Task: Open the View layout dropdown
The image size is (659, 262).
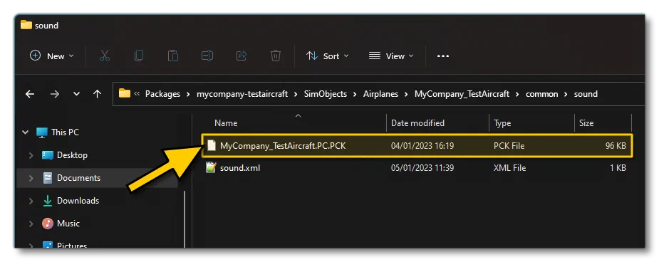Action: (391, 56)
